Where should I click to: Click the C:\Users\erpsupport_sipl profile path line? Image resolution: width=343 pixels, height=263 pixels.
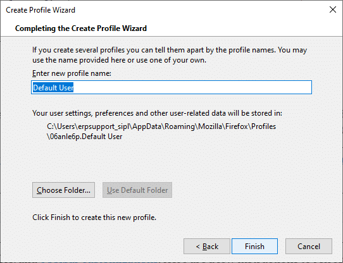(161, 126)
